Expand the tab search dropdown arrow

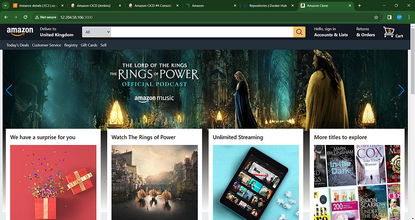[x=5, y=6]
